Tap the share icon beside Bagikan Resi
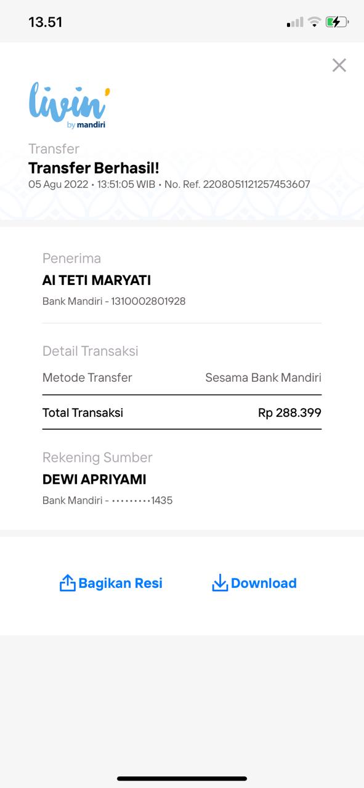This screenshot has width=364, height=788. point(67,583)
